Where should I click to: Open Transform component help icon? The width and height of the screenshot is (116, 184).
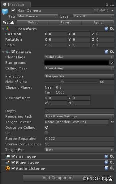pos(106,29)
